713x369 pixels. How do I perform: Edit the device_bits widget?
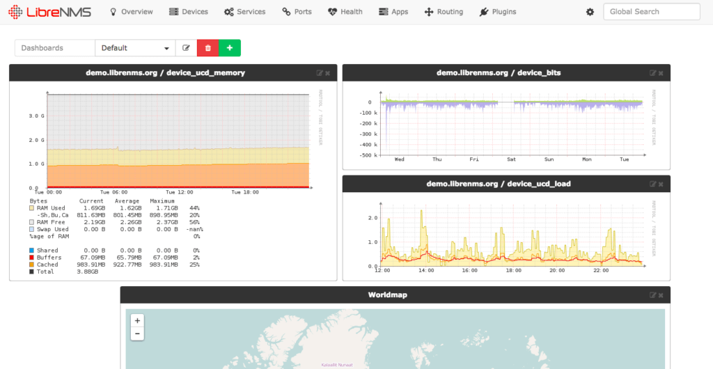coord(653,73)
